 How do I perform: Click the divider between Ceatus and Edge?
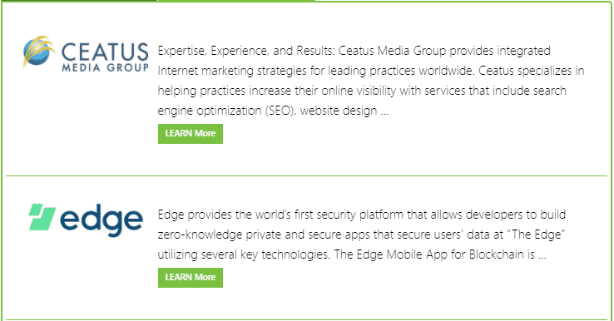point(307,175)
